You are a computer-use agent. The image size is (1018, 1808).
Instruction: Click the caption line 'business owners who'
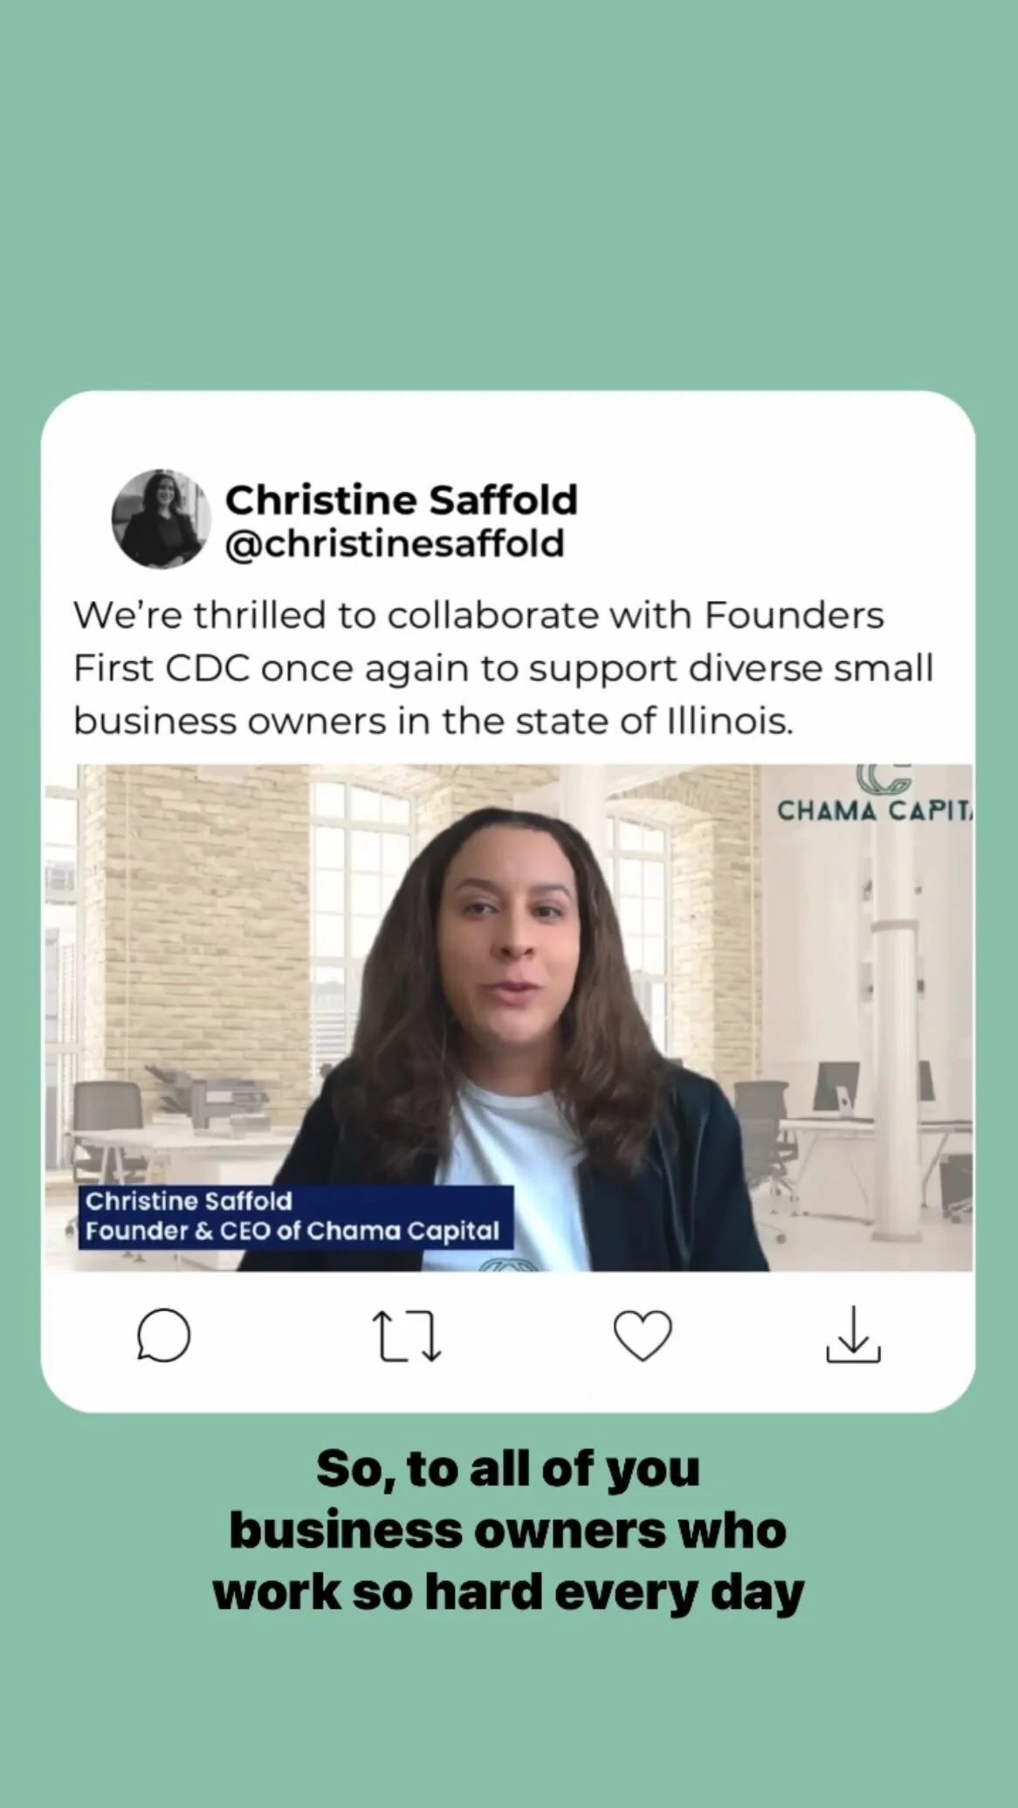(508, 1530)
